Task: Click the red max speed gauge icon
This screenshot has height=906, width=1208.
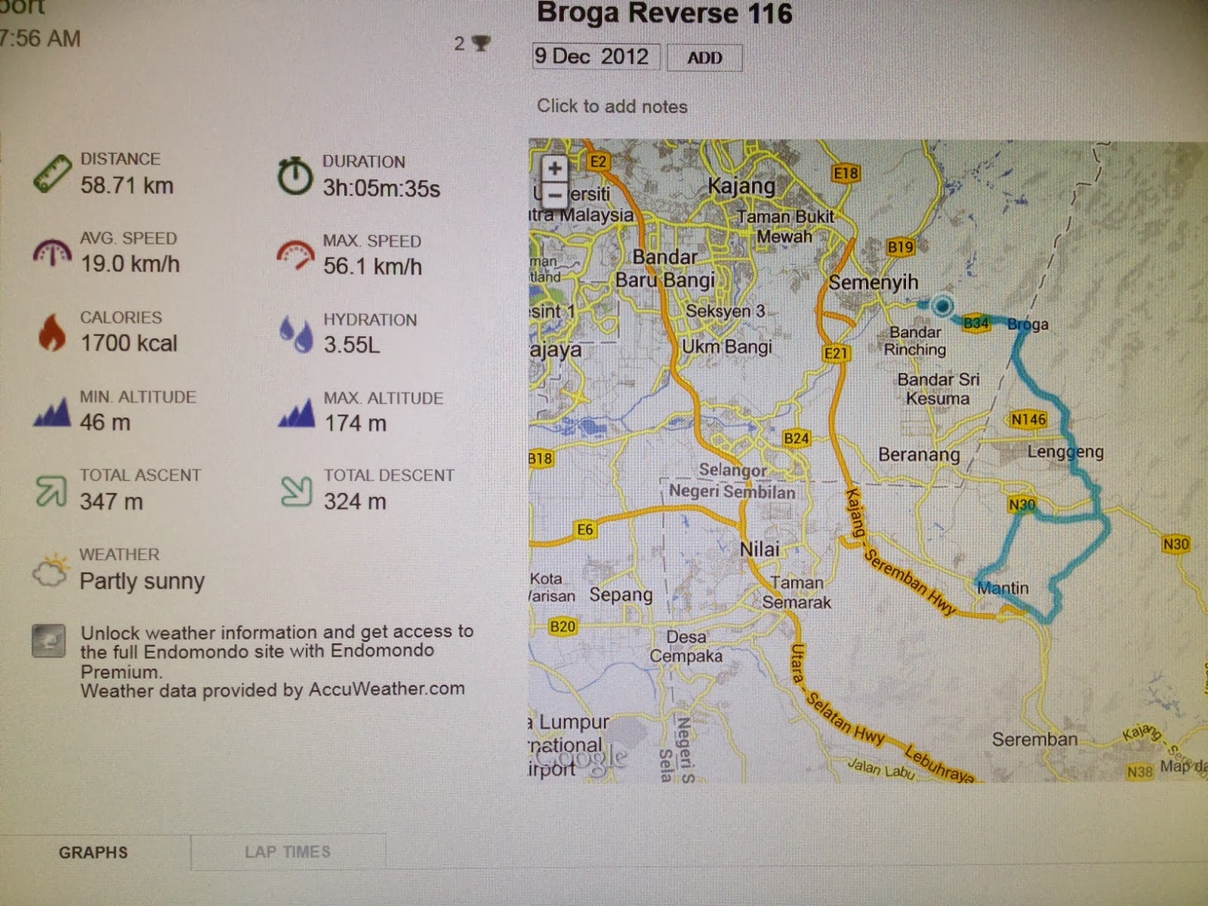Action: pyautogui.click(x=295, y=255)
